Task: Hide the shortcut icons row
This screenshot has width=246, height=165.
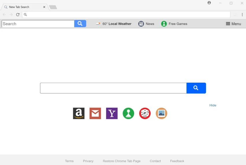Action: 213,105
